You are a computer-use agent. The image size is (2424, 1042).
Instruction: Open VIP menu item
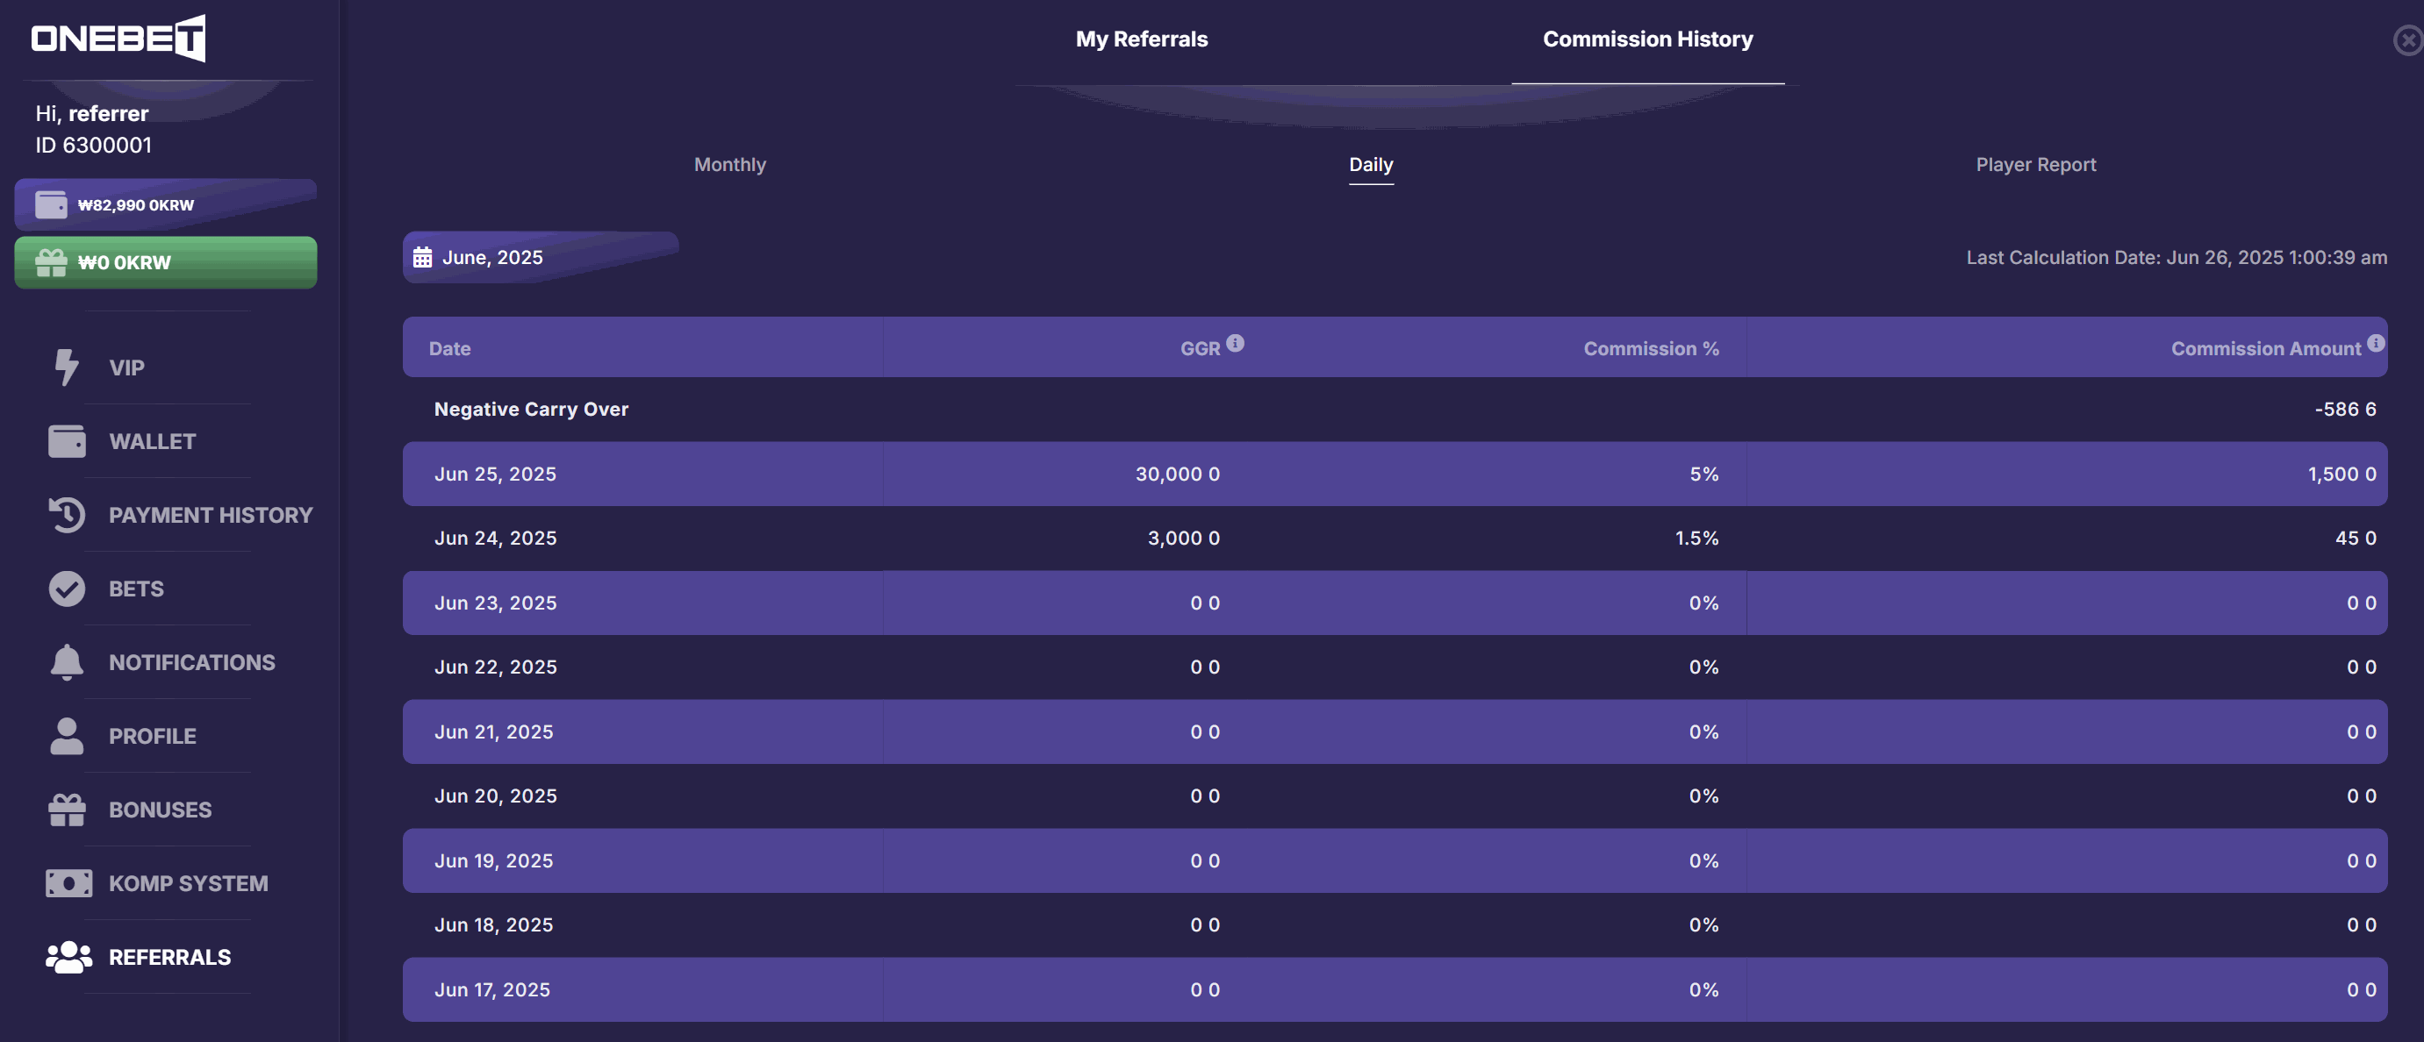point(126,368)
